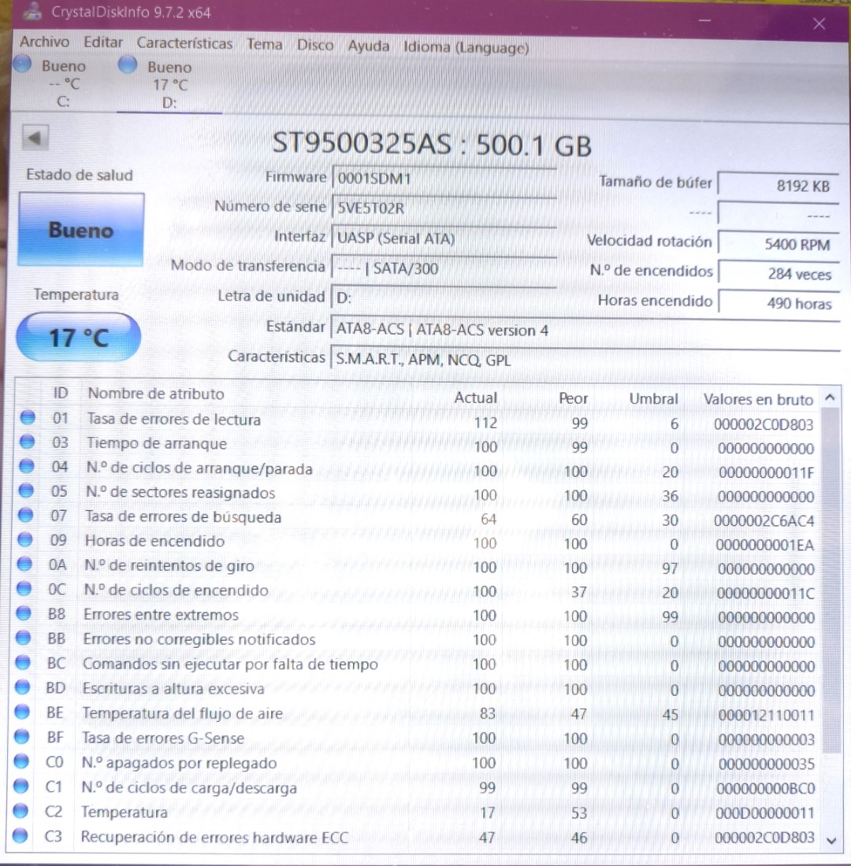Image resolution: width=851 pixels, height=866 pixels.
Task: Click status dot for attribute 0C ciclos de encendido
Action: point(24,589)
